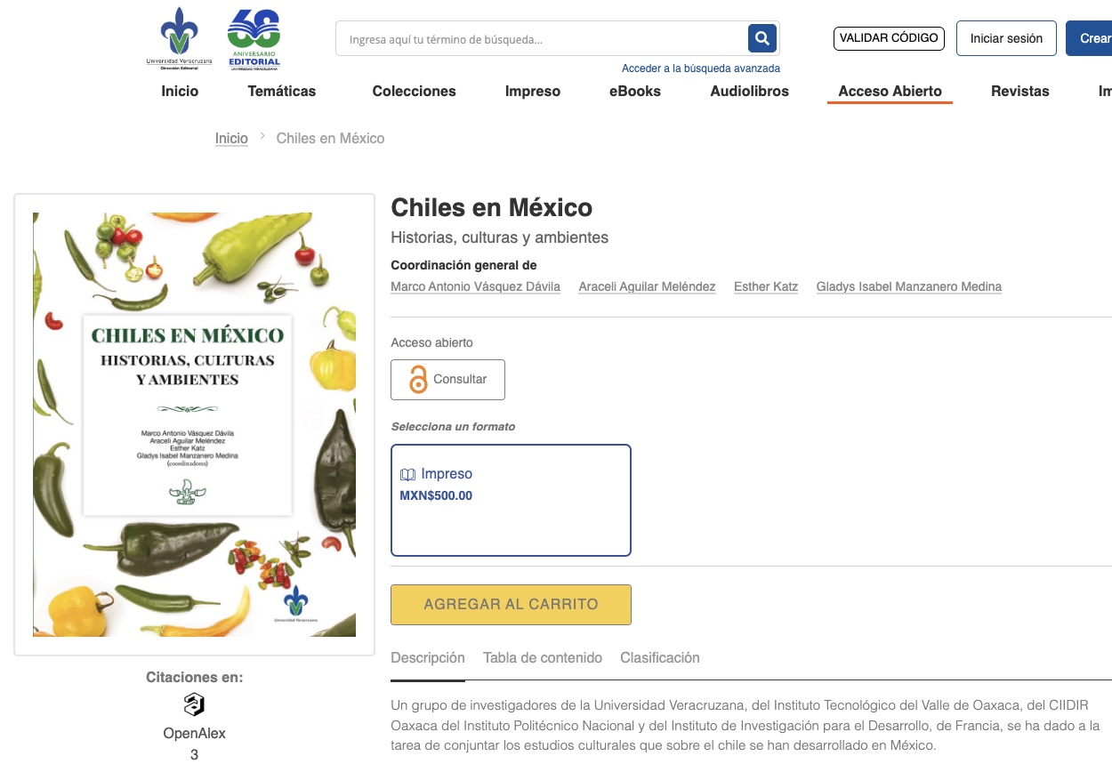Click the open access padlock icon
This screenshot has width=1112, height=764.
pyautogui.click(x=418, y=380)
